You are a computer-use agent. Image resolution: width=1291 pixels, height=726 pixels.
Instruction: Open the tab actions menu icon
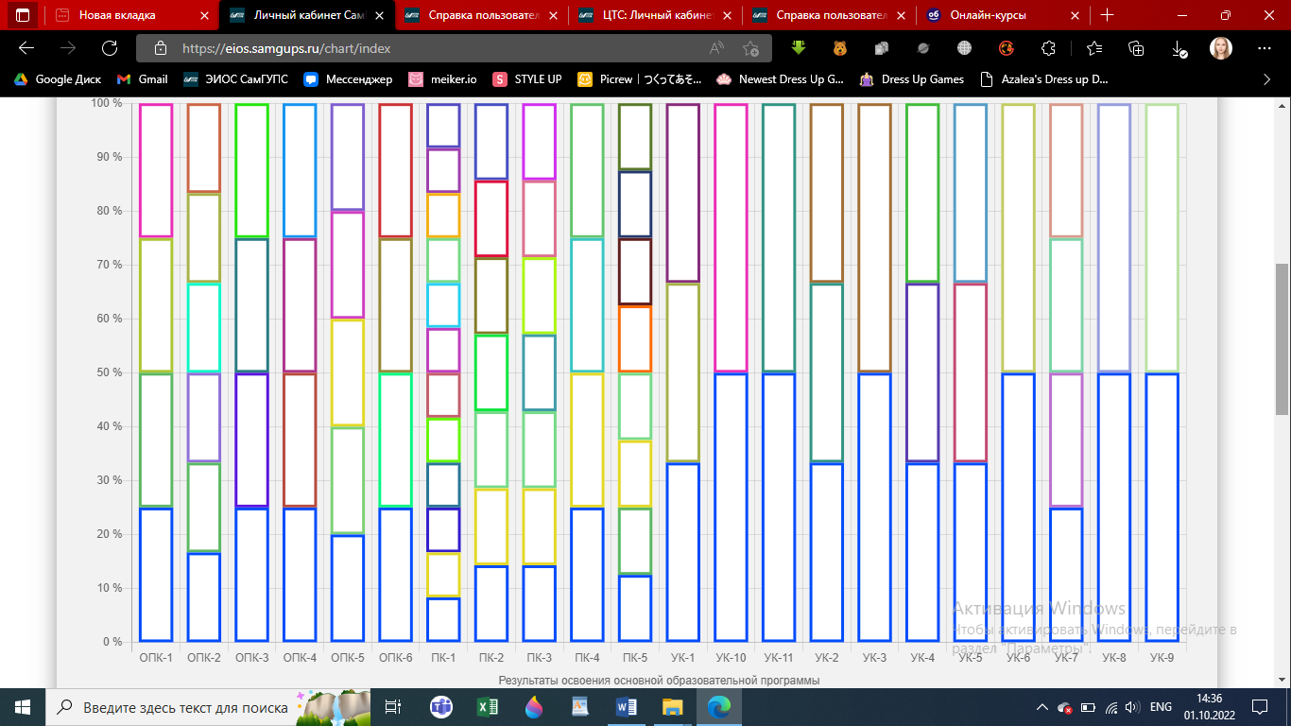(x=23, y=15)
